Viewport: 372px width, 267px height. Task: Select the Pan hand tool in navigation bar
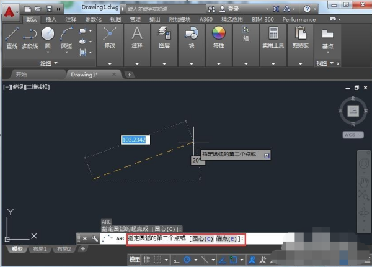point(363,182)
